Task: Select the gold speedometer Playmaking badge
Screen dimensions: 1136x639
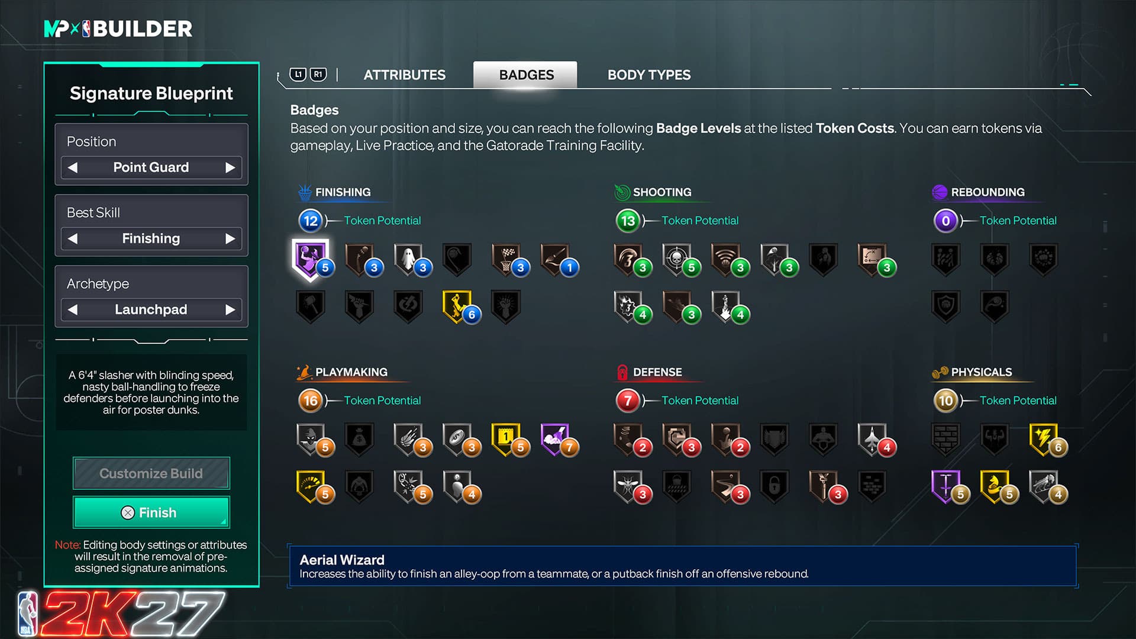Action: coord(311,486)
